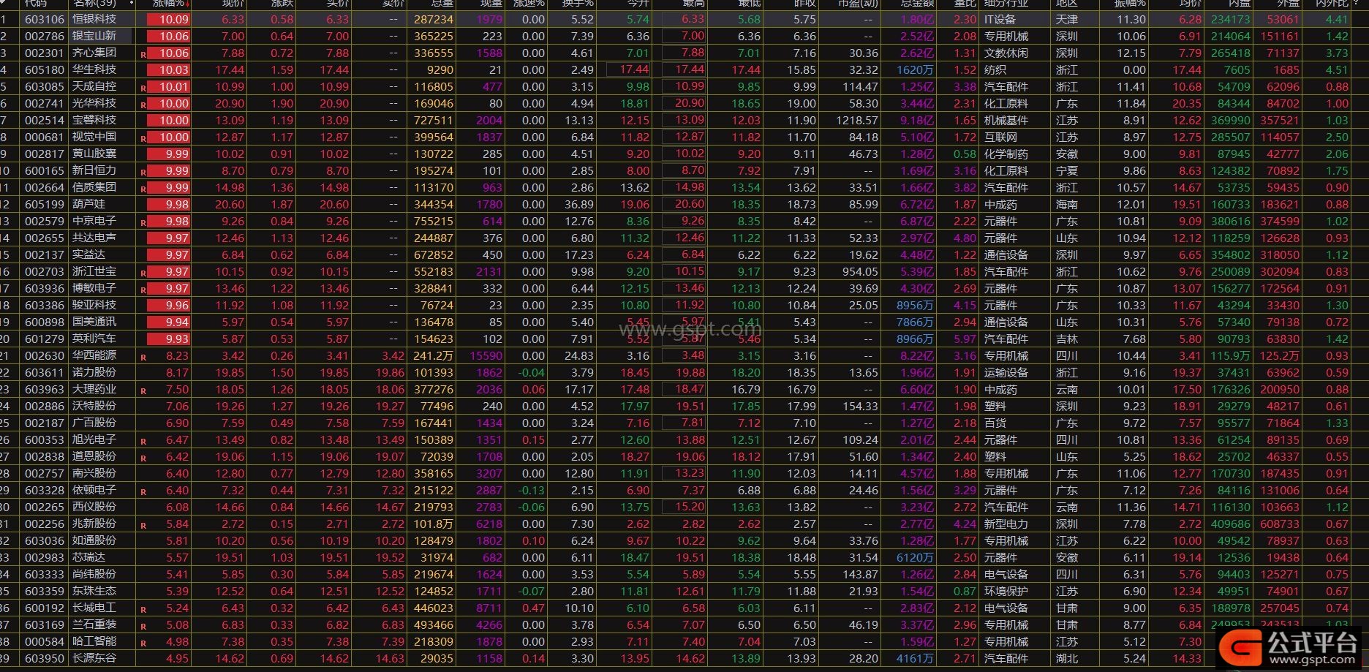Click stock code 000584
The height and width of the screenshot is (672, 1369).
pos(45,641)
